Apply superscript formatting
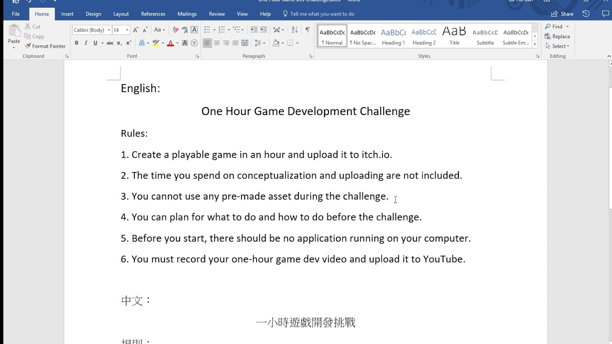The width and height of the screenshot is (612, 344). [x=129, y=43]
